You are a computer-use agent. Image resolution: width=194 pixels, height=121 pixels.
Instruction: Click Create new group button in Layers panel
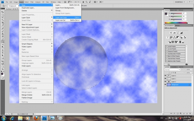click(x=184, y=113)
